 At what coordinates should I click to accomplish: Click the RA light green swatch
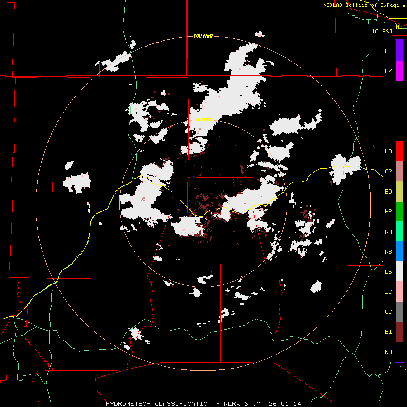click(399, 232)
